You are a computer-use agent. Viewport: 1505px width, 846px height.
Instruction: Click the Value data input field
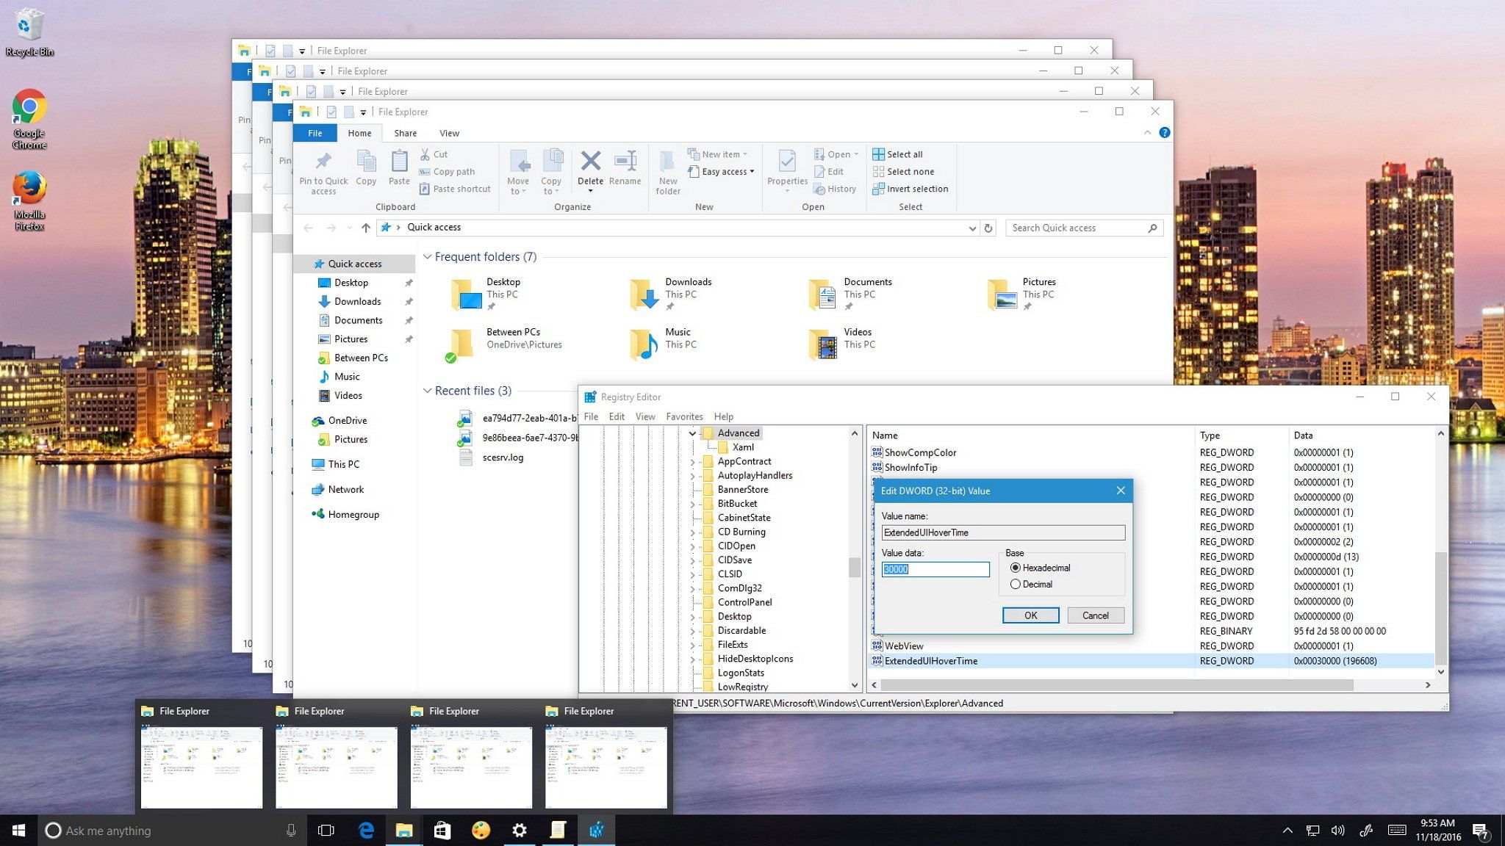point(935,569)
